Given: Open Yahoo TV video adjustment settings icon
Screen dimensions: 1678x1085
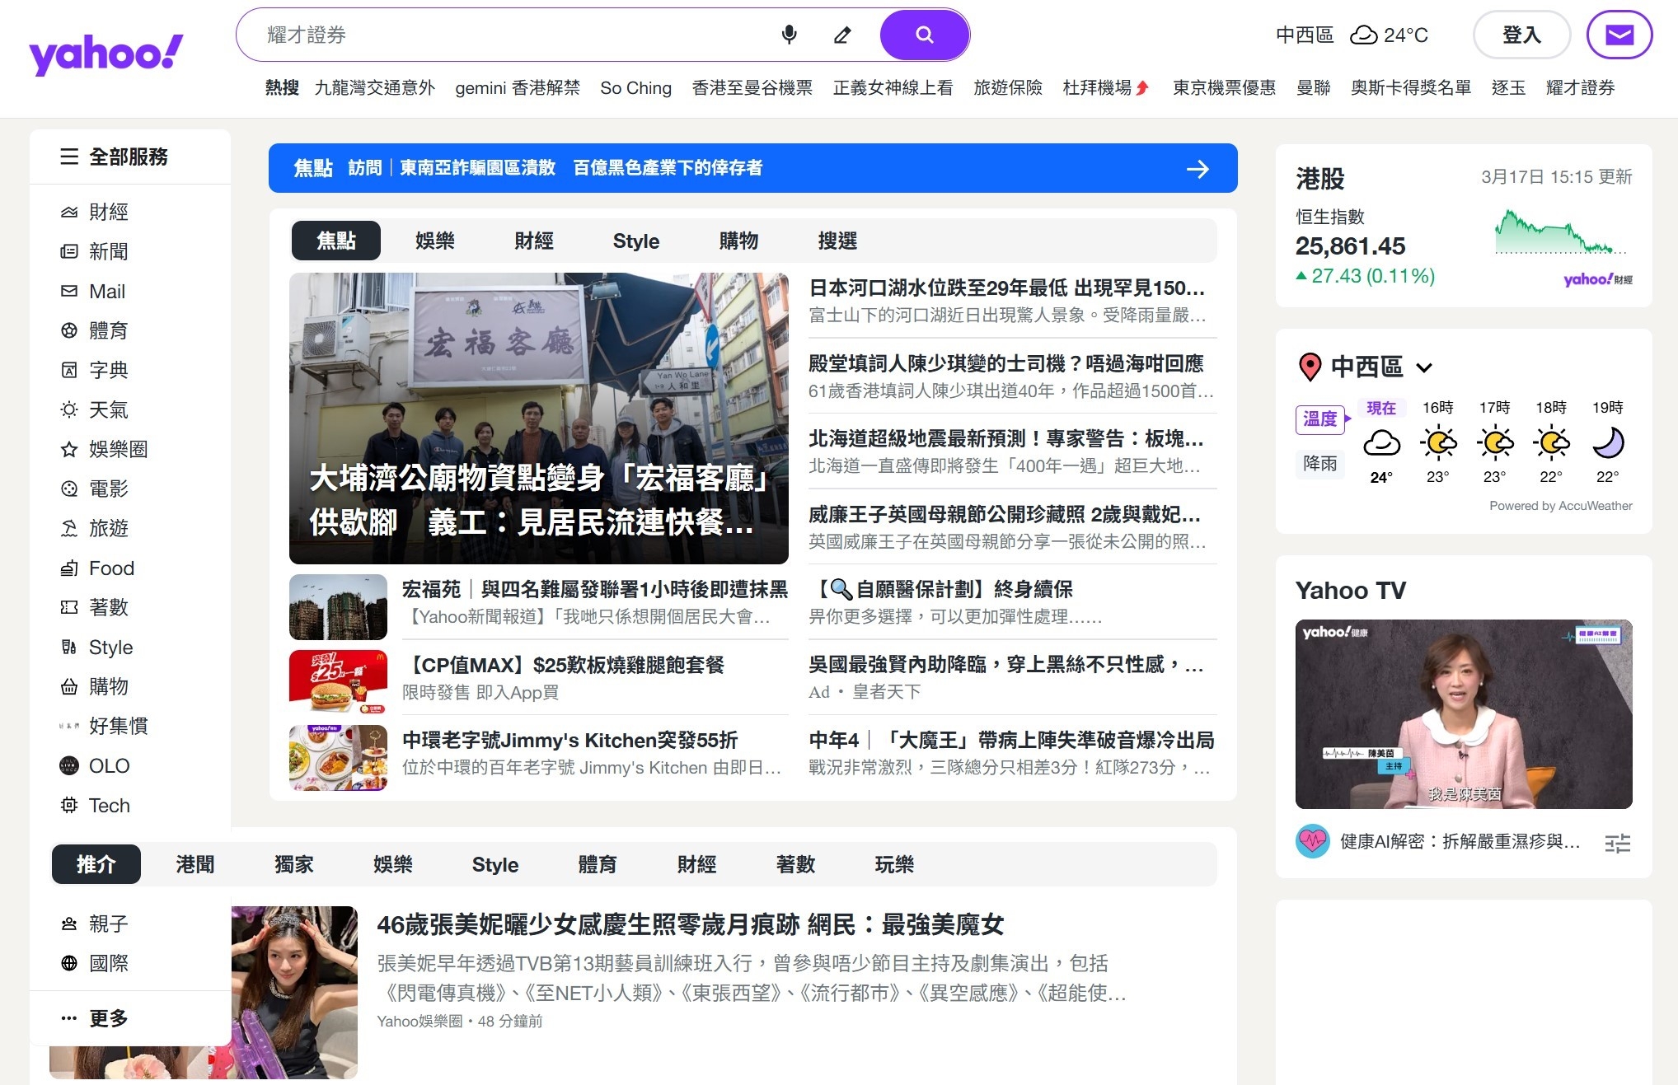Looking at the screenshot, I should point(1618,844).
